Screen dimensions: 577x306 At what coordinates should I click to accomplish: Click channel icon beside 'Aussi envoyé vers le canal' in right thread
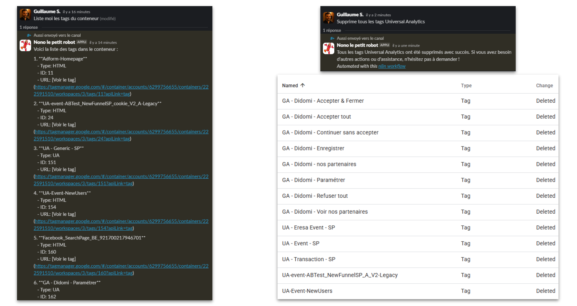332,38
